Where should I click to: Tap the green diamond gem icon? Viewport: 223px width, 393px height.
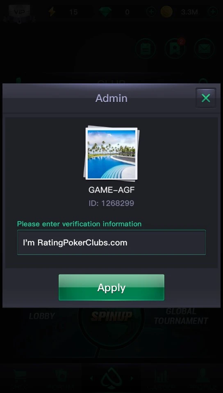click(105, 12)
